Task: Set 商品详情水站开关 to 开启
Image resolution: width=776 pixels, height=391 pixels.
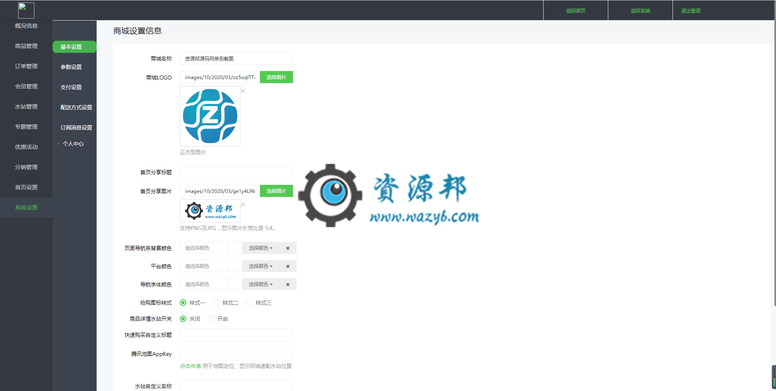Action: coord(211,319)
